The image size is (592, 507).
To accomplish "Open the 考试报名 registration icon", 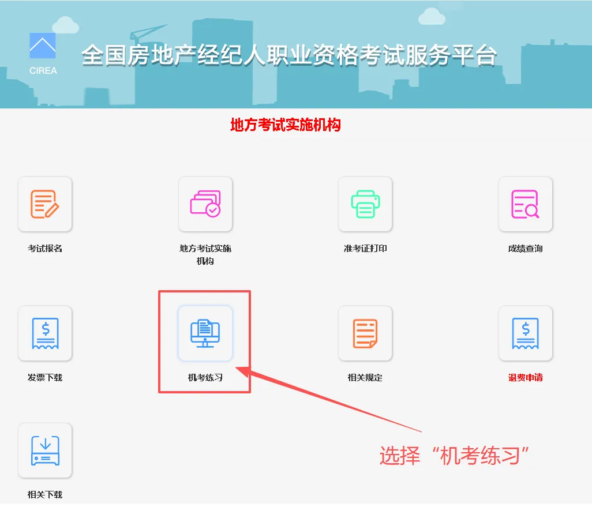I will coord(45,204).
